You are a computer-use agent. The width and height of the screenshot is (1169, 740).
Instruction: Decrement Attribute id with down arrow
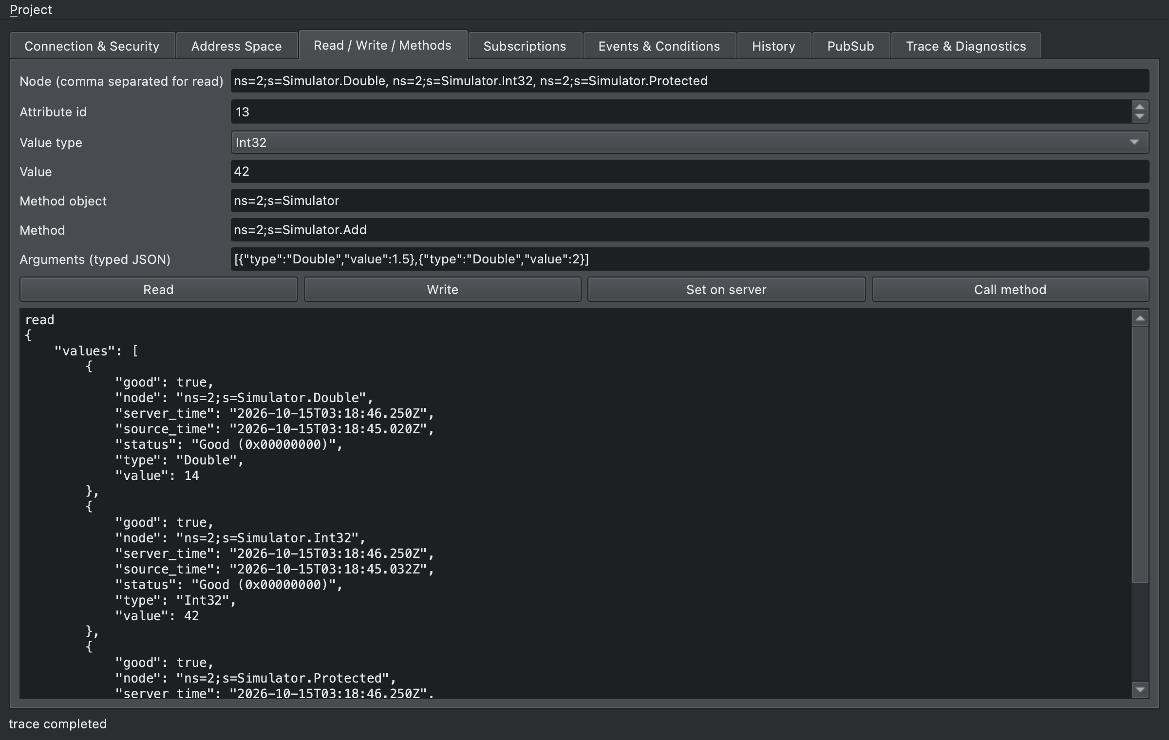(1140, 117)
